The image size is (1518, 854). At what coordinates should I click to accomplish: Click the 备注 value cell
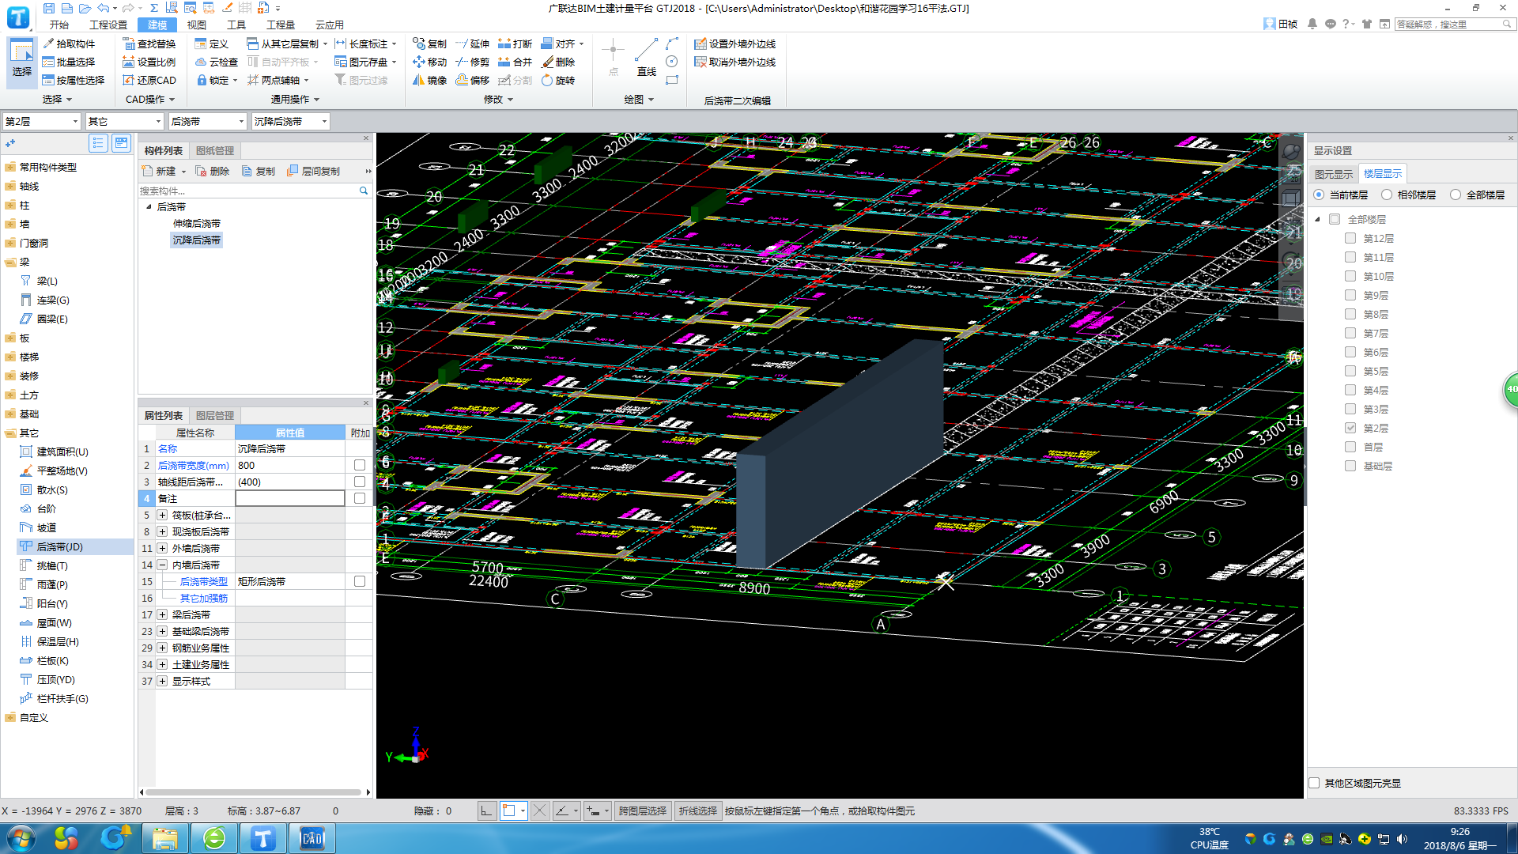[290, 498]
